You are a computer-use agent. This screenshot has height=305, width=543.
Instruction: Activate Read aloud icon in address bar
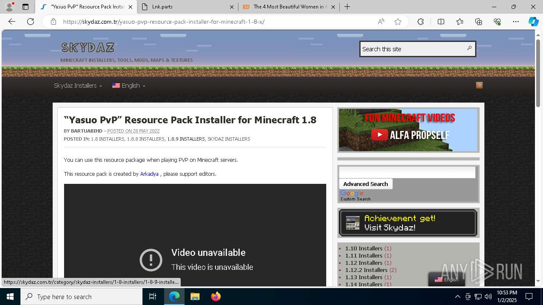coord(381,22)
